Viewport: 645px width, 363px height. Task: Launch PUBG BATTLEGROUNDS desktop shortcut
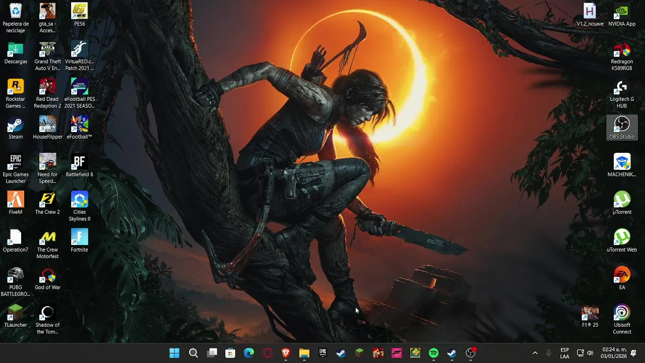(x=16, y=282)
